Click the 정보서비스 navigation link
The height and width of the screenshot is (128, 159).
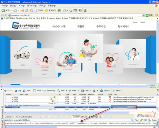click(124, 26)
